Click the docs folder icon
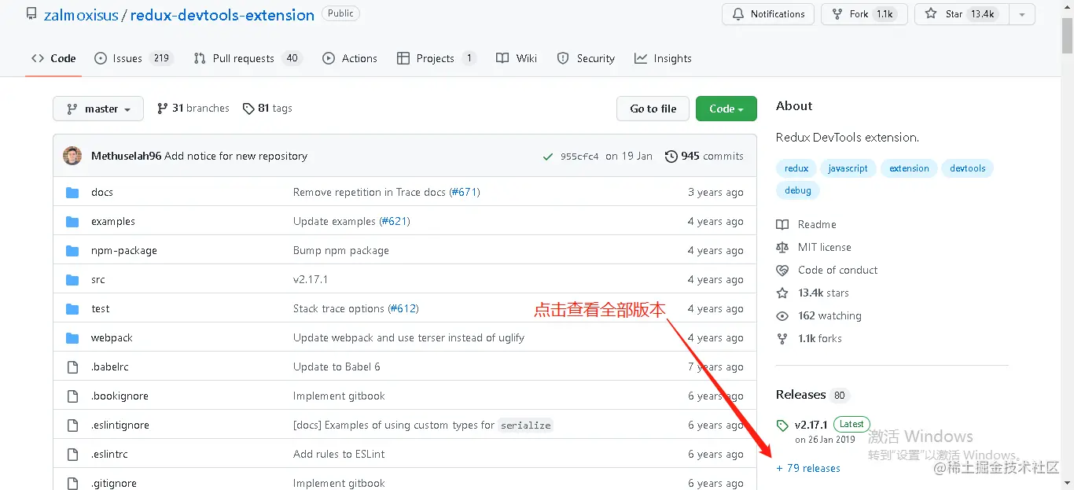 pyautogui.click(x=72, y=192)
